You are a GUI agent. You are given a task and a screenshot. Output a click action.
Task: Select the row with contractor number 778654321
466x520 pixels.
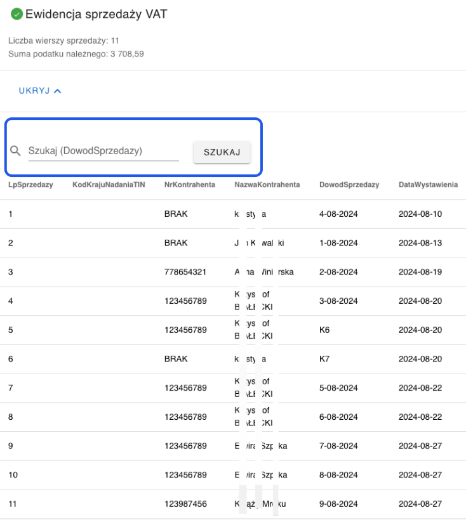pos(185,272)
